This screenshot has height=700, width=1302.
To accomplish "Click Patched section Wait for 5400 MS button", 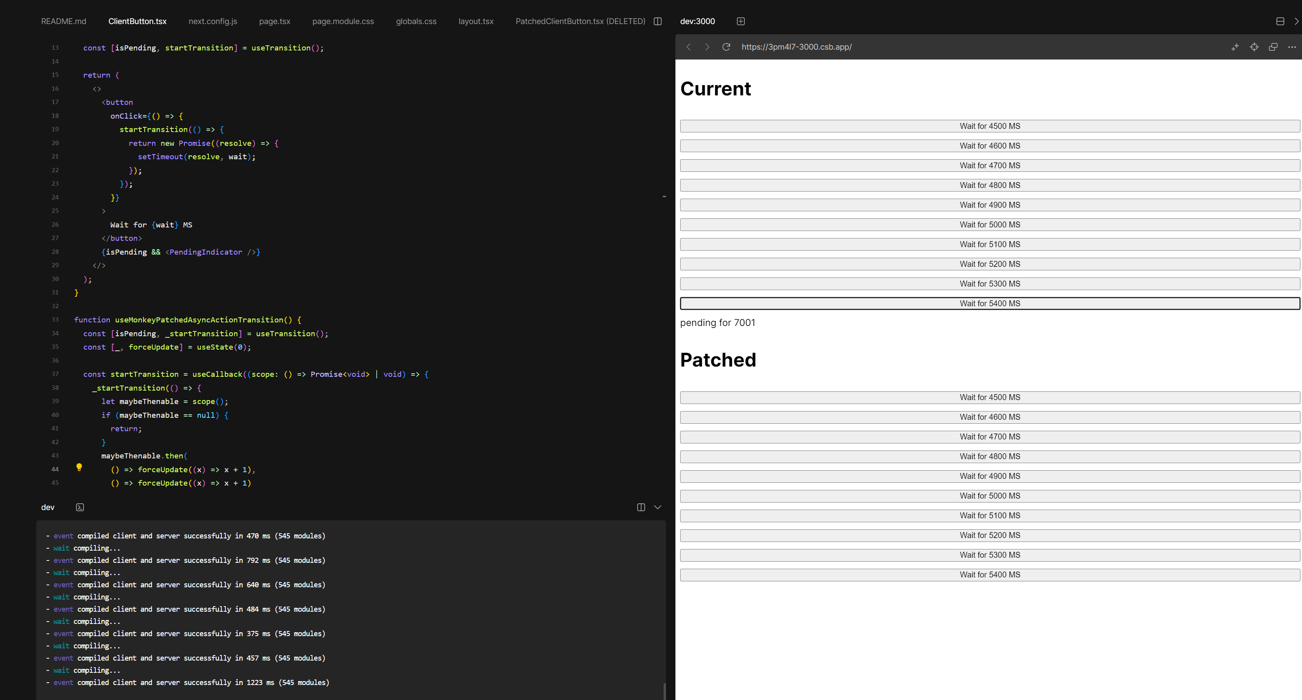I will point(990,575).
